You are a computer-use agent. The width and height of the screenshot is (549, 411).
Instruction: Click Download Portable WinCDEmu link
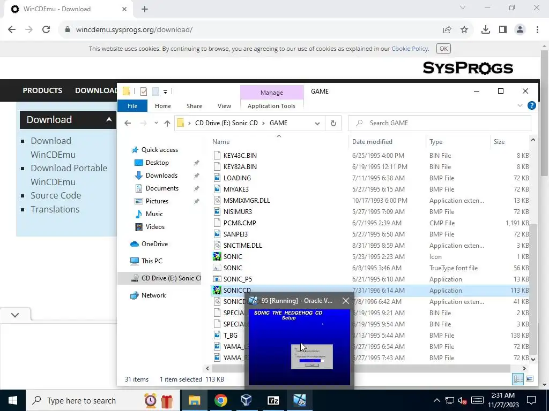pyautogui.click(x=69, y=175)
